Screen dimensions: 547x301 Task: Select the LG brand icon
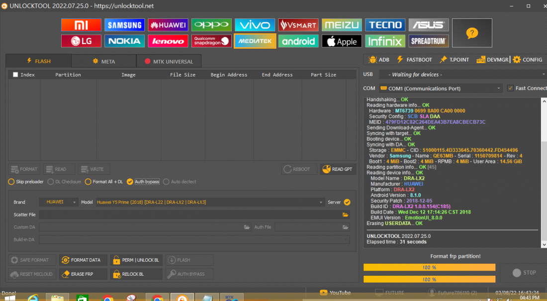pos(81,41)
